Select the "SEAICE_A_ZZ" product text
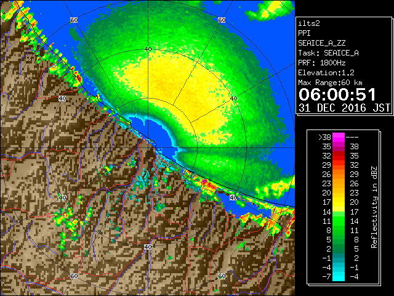The width and height of the screenshot is (394, 296). point(321,43)
